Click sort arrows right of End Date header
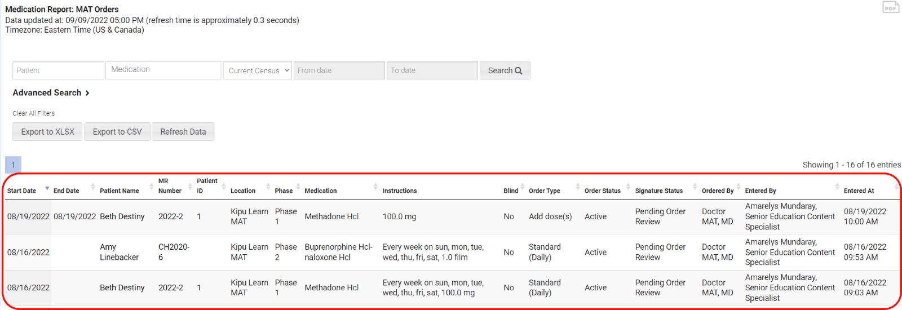This screenshot has height=310, width=902. [93, 187]
